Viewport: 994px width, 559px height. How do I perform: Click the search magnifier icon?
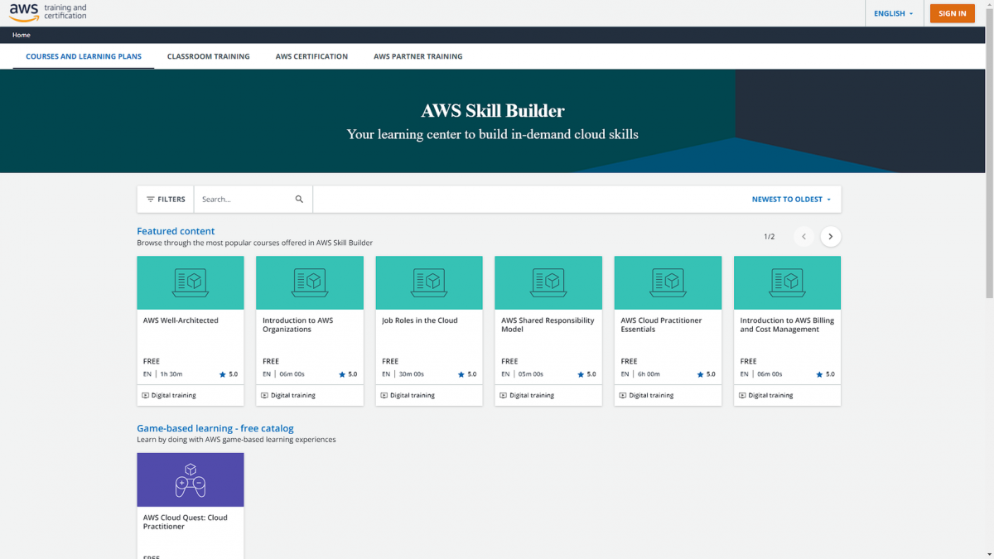point(299,199)
